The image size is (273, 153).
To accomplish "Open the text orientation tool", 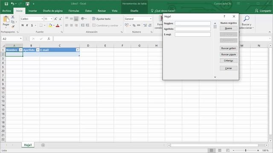I will [x=83, y=19].
